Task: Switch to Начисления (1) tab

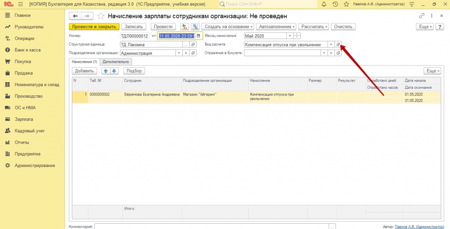Action: [x=84, y=62]
